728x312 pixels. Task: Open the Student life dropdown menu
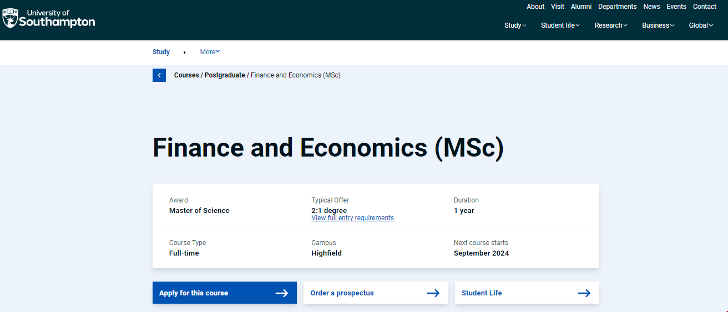[560, 25]
